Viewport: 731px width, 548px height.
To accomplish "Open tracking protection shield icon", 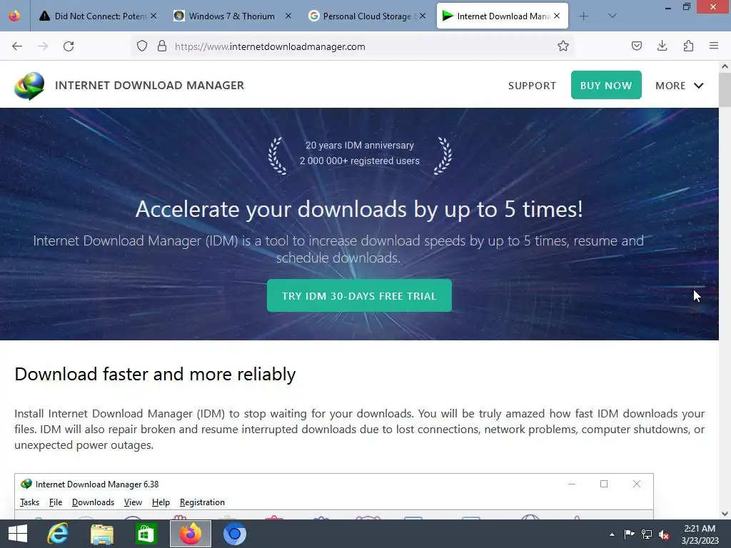I will (142, 46).
